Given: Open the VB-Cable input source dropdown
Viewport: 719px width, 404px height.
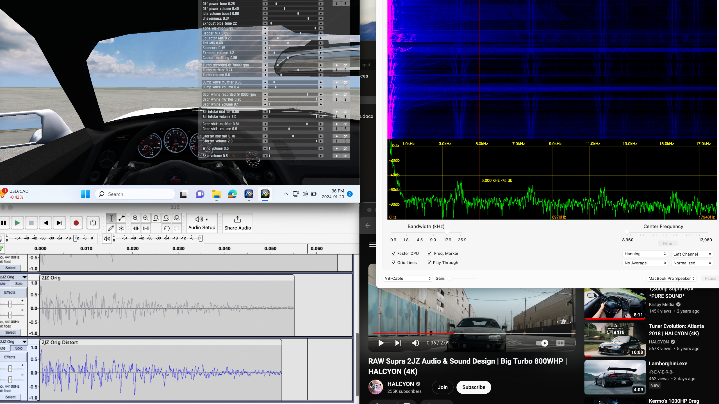Looking at the screenshot, I should (x=407, y=278).
